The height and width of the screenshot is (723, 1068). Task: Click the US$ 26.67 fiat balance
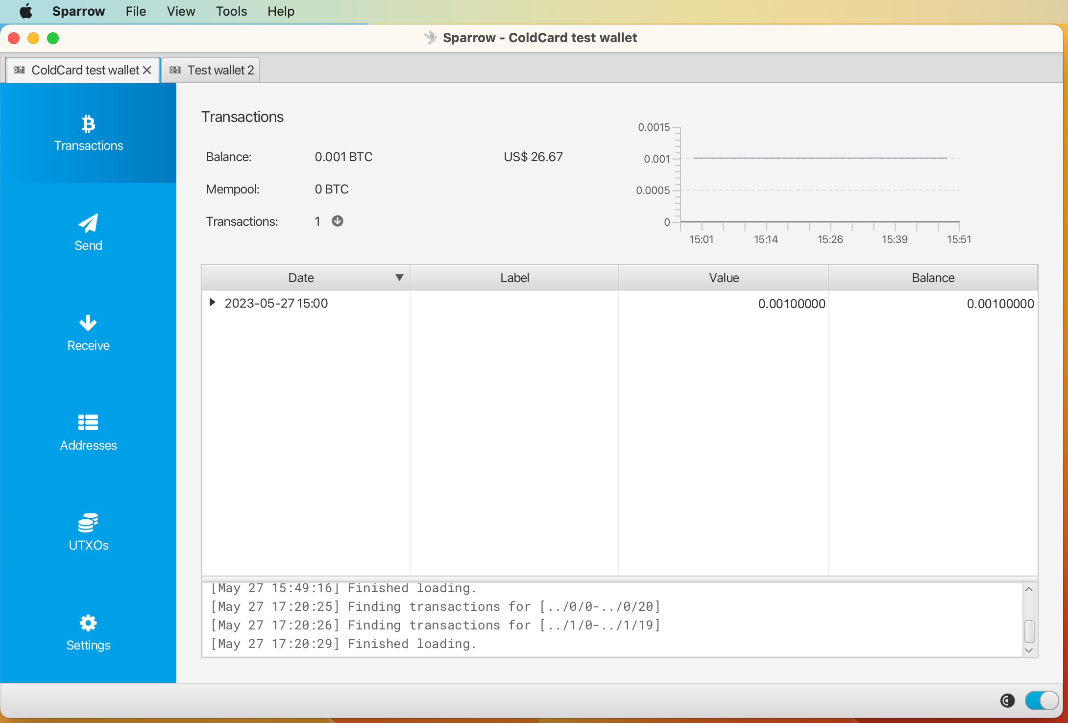(x=533, y=157)
